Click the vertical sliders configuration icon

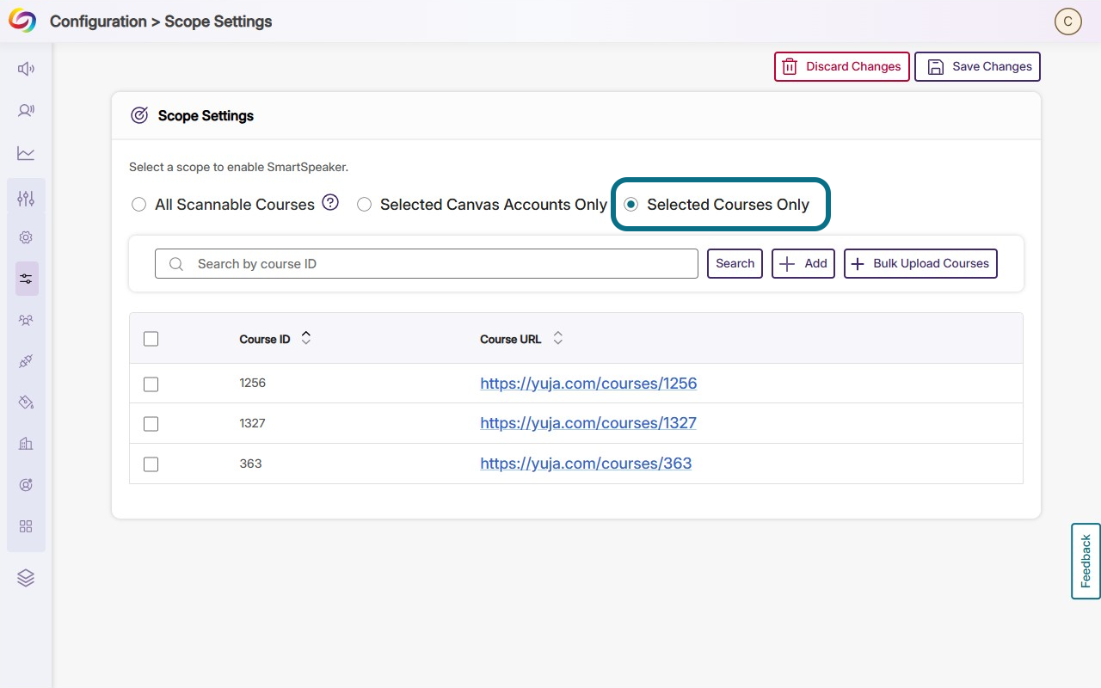[26, 199]
